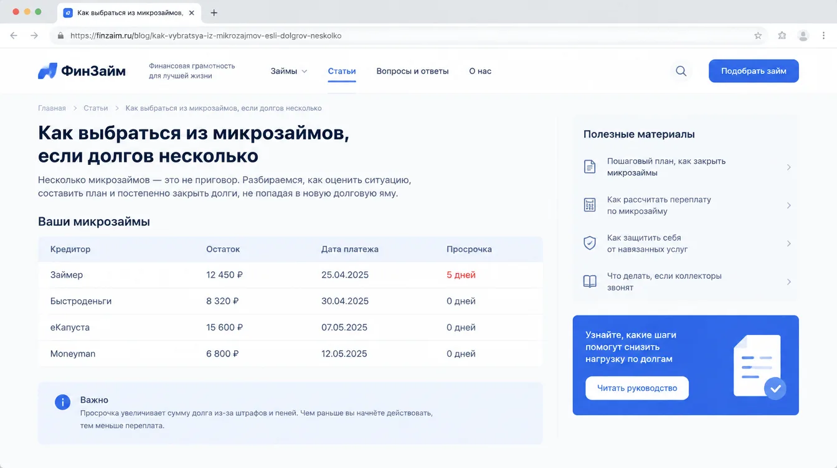This screenshot has width=837, height=468.
Task: Expand the Займы dropdown menu
Action: 289,71
